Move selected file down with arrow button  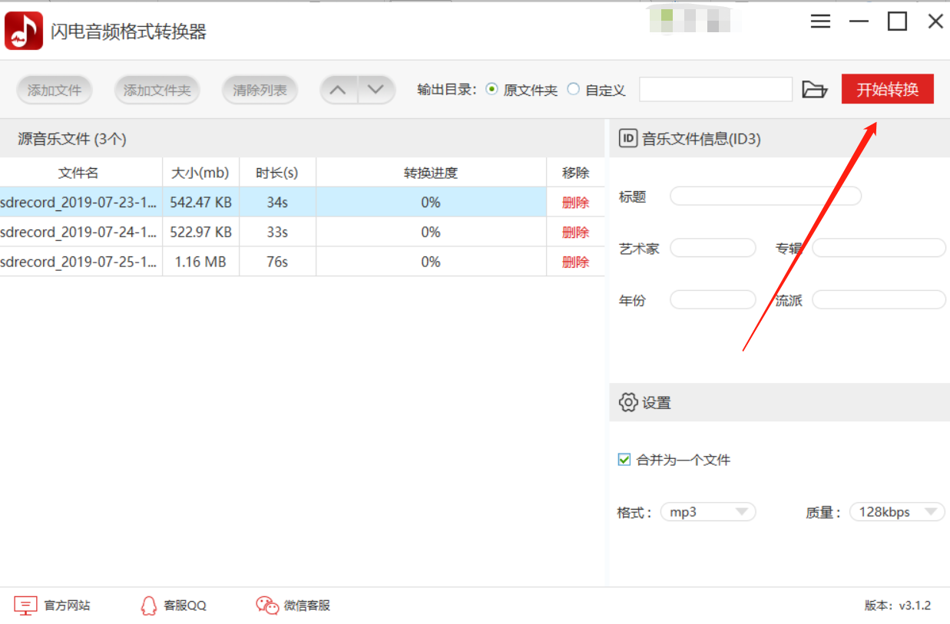pos(376,90)
